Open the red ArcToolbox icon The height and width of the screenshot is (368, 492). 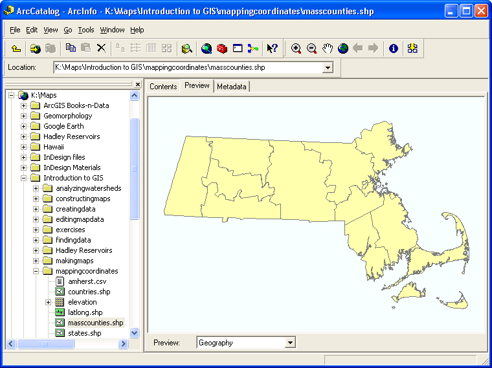click(x=222, y=49)
